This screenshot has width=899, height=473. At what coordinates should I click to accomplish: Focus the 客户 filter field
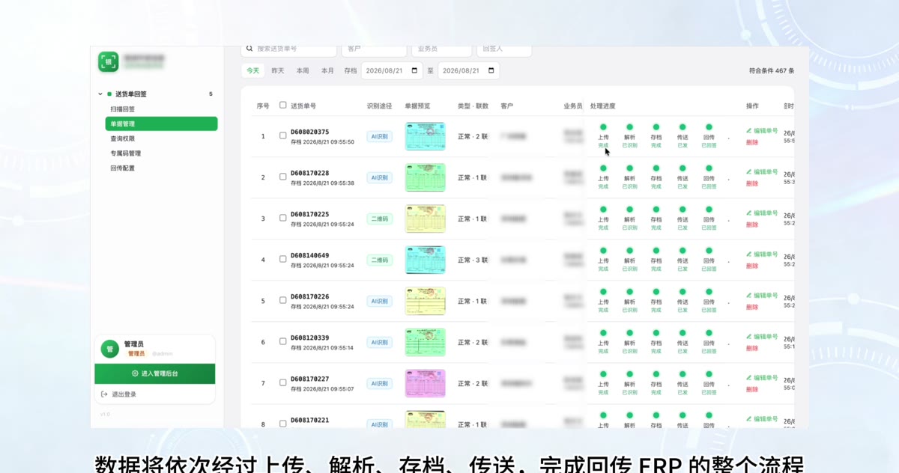pos(375,49)
